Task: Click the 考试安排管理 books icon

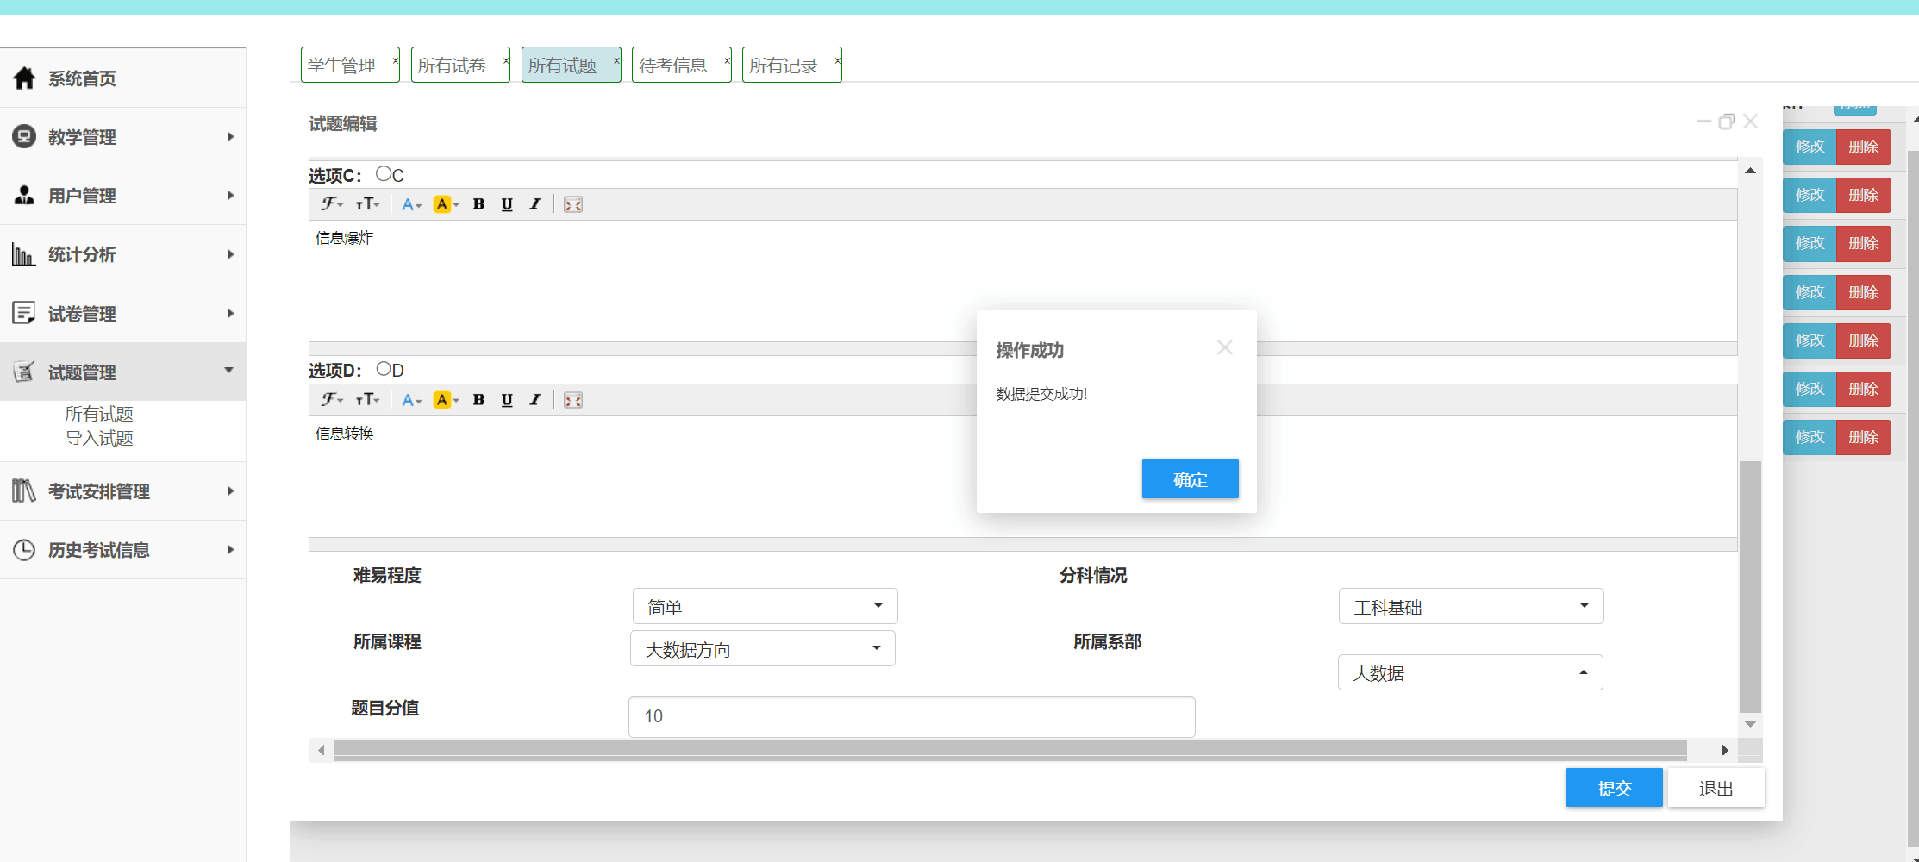Action: [24, 490]
